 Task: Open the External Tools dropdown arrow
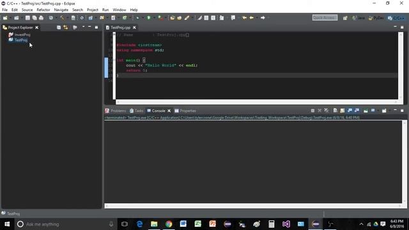(x=166, y=18)
